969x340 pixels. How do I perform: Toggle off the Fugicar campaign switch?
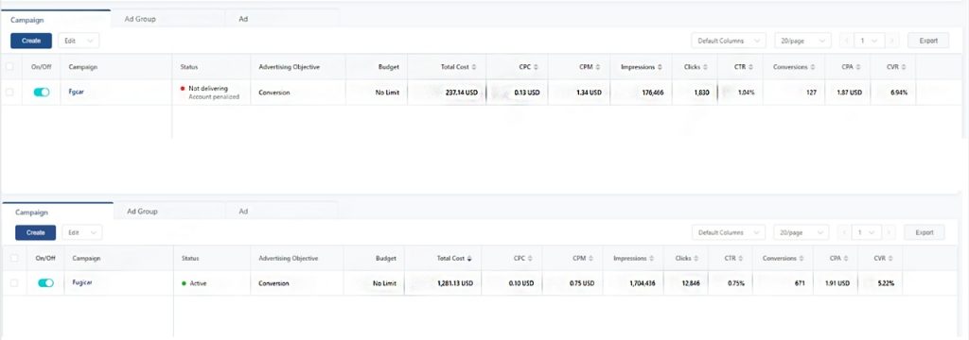tap(45, 282)
